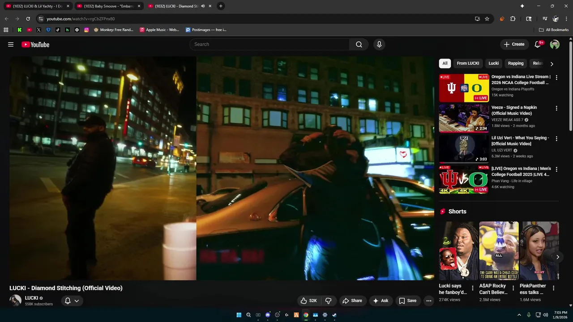
Task: Show more filter chips with right arrow
Action: pos(552,64)
